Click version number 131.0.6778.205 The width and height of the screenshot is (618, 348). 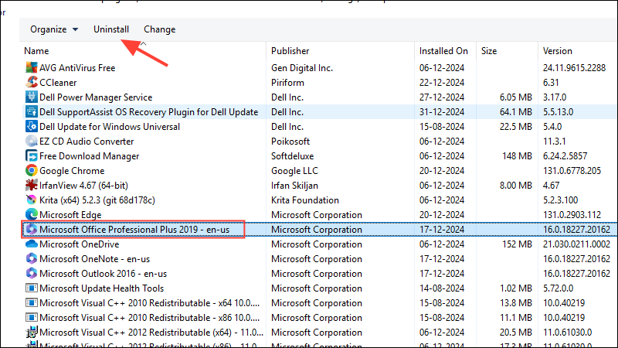(x=572, y=171)
